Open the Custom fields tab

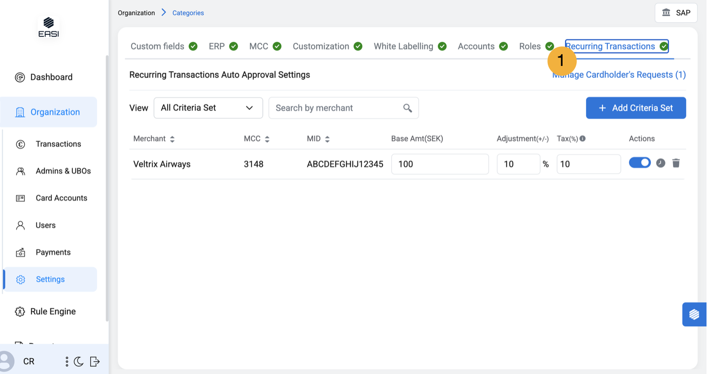click(157, 46)
